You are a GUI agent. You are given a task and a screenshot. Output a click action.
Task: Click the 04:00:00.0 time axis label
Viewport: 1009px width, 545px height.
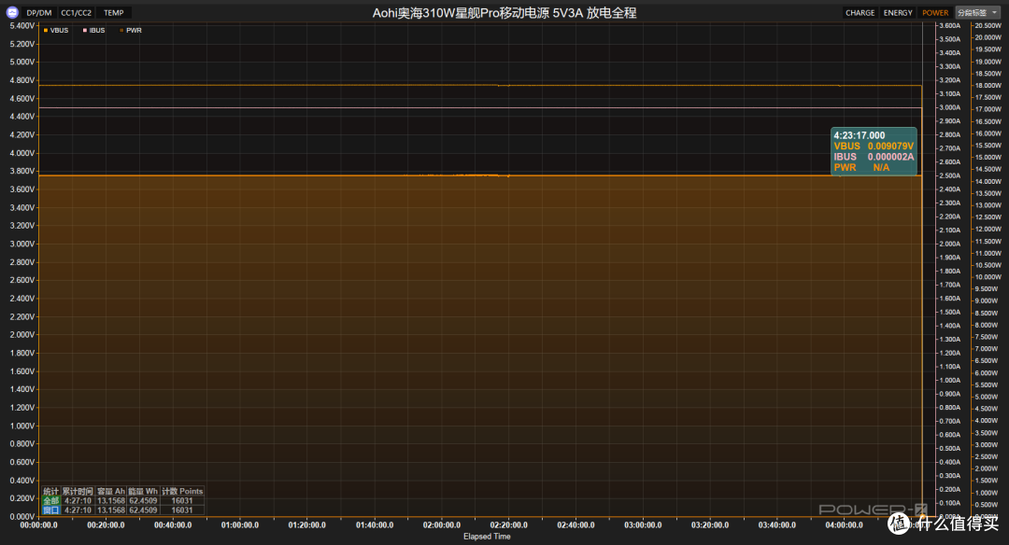(x=845, y=525)
